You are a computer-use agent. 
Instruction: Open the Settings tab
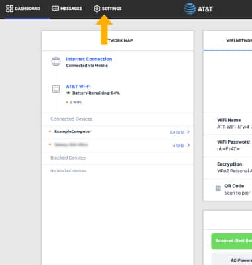[x=107, y=9]
